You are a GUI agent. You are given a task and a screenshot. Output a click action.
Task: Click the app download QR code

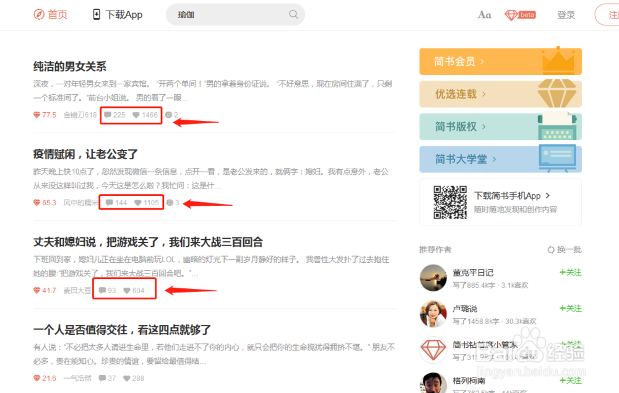(x=449, y=203)
